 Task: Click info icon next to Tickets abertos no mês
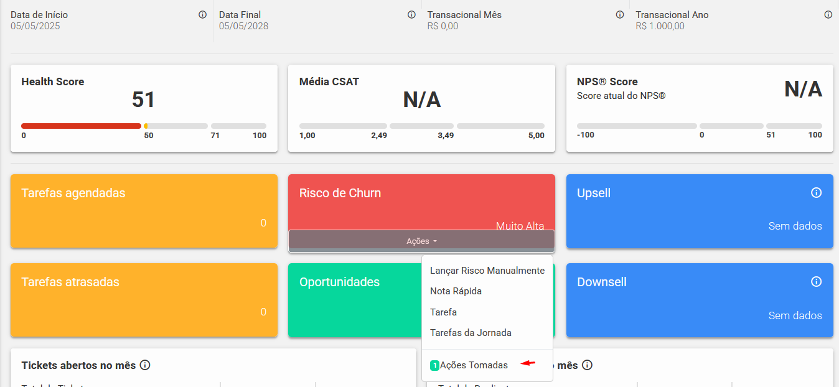click(145, 365)
